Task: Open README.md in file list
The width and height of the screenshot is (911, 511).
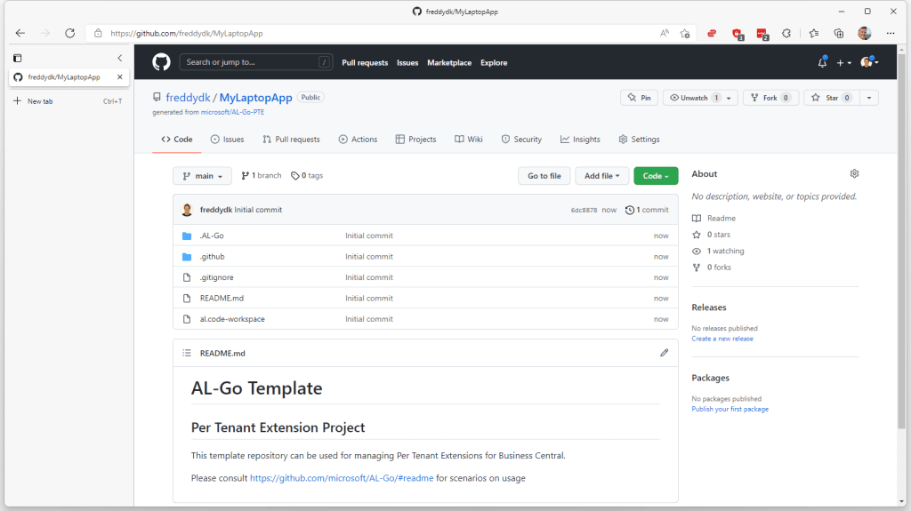Action: [222, 299]
